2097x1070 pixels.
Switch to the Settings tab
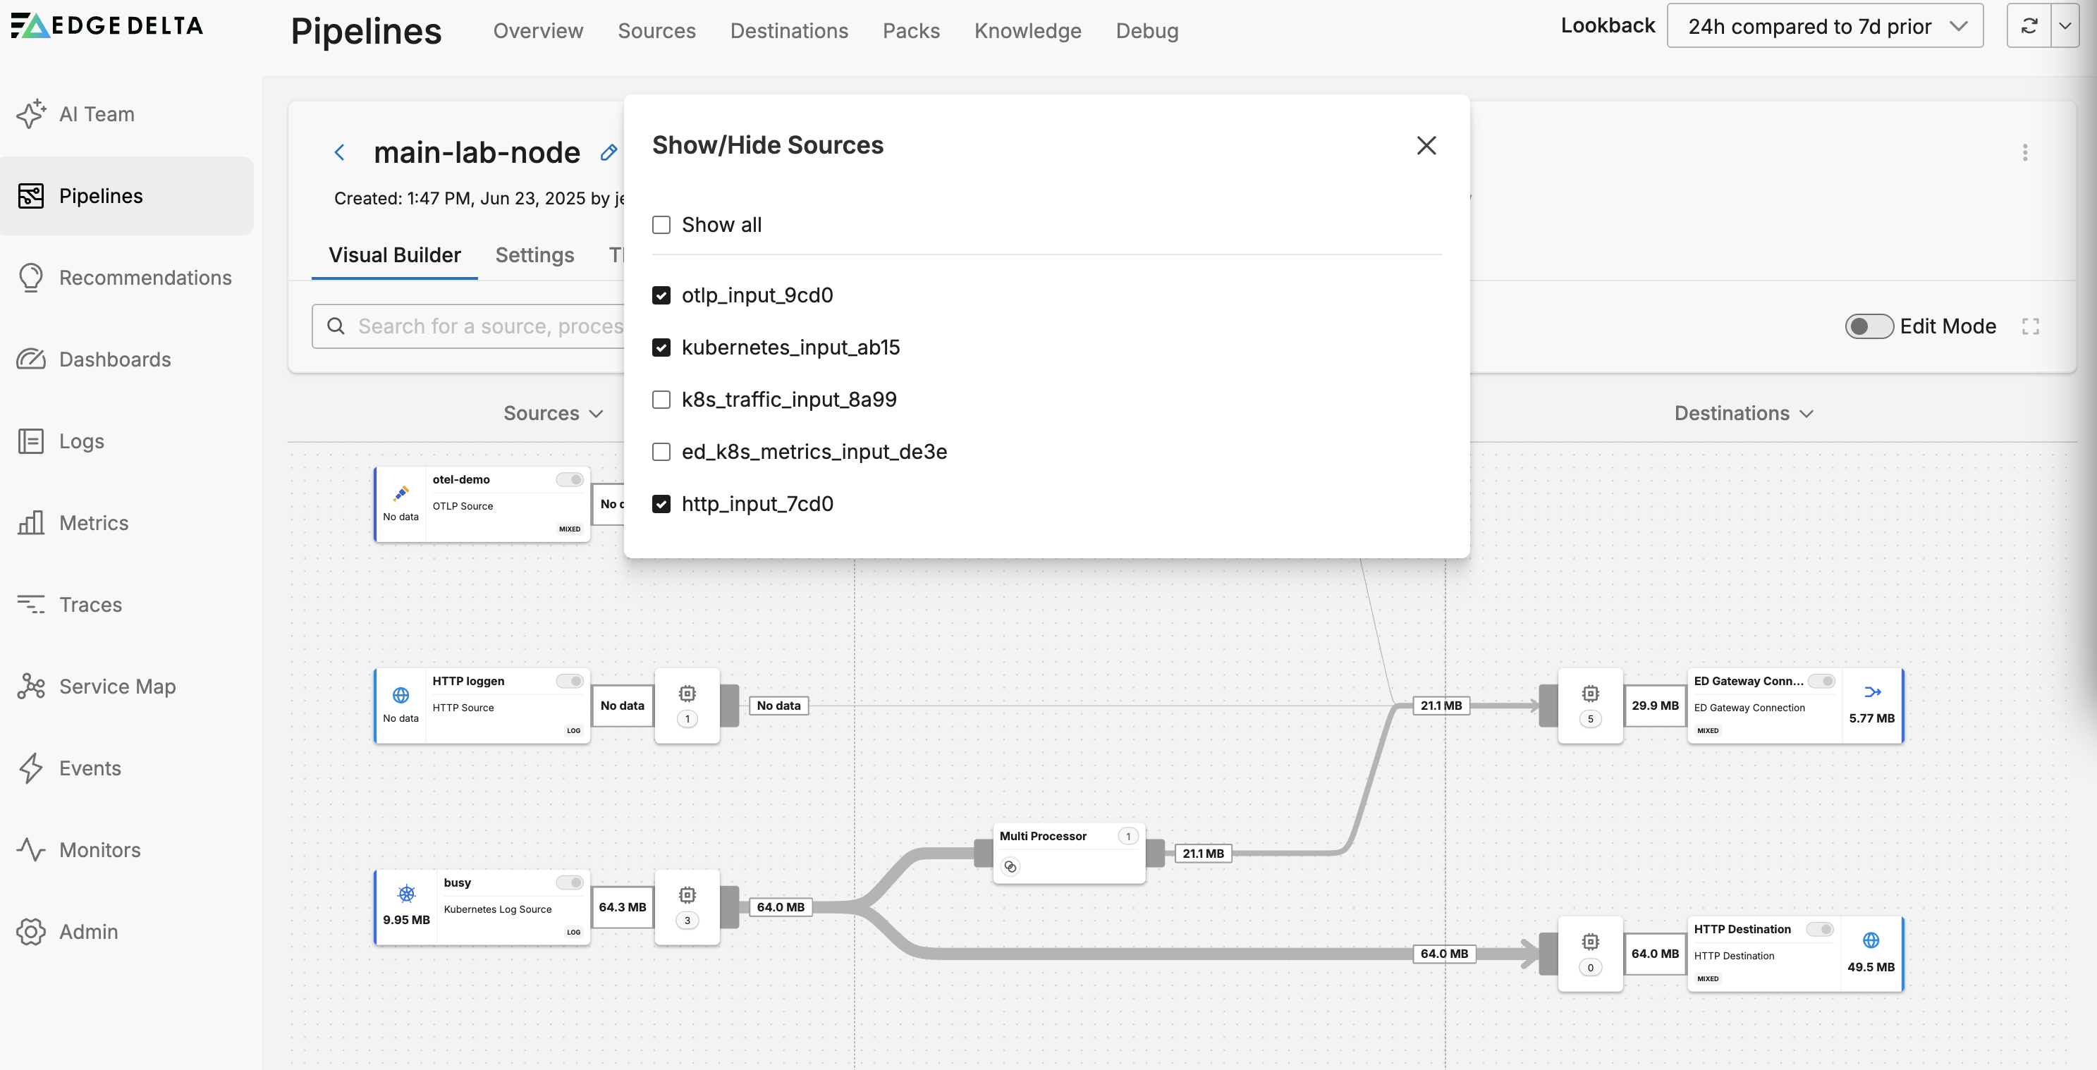[534, 254]
